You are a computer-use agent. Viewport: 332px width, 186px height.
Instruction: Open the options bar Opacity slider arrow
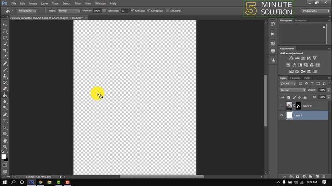pos(104,11)
